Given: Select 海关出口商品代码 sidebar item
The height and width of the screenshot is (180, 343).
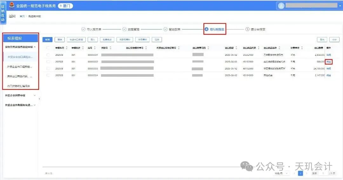Looking at the screenshot, I should 20,76.
